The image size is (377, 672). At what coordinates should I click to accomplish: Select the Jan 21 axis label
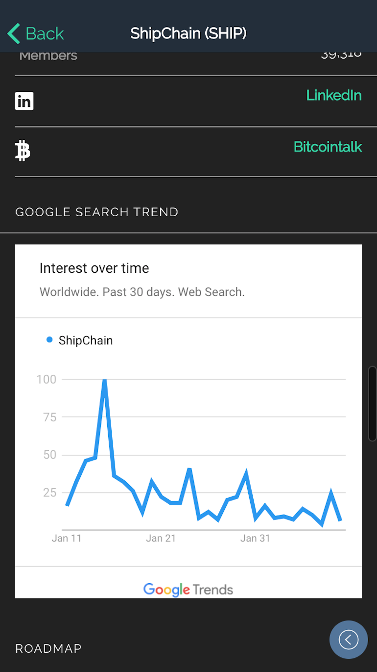[161, 538]
